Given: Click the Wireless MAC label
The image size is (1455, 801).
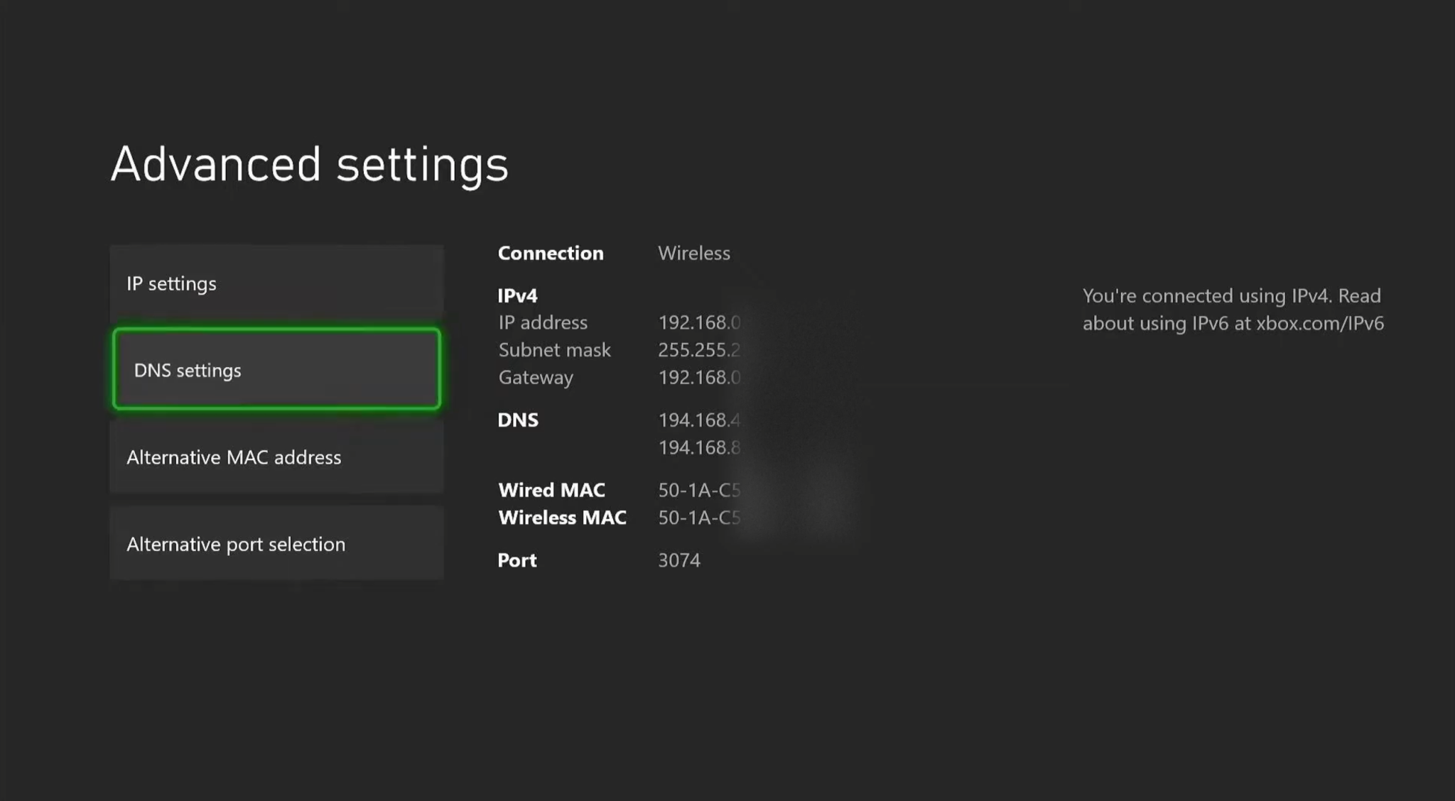Looking at the screenshot, I should (562, 518).
